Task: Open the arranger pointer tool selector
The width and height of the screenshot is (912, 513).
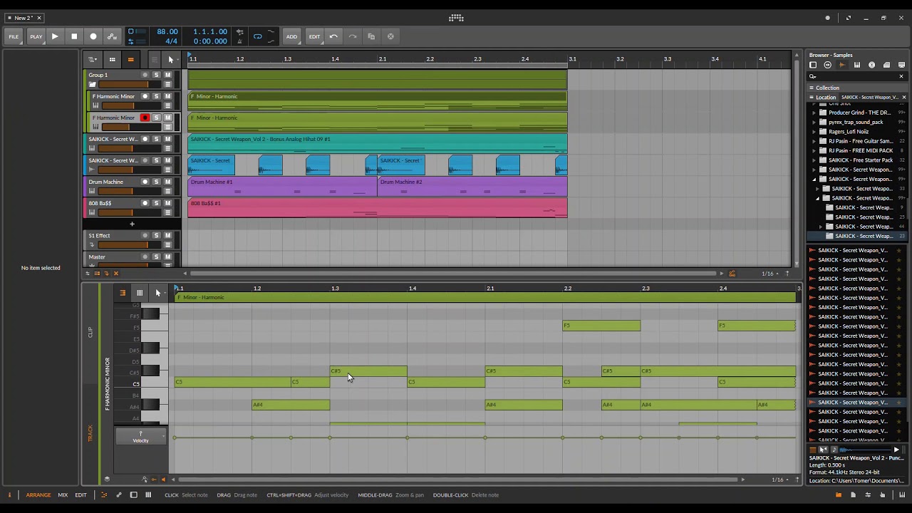Action: [x=170, y=59]
